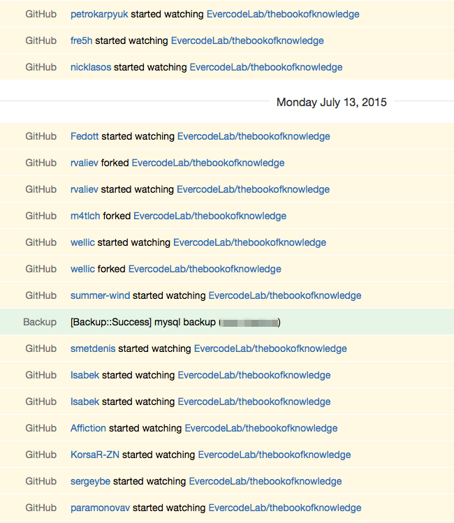
Task: Click the sergeybe username link
Action: (90, 481)
